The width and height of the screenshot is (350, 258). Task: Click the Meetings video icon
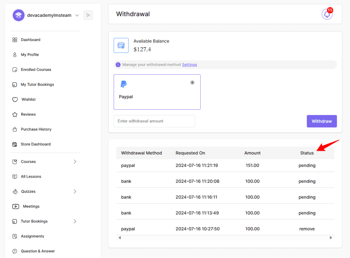tap(15, 206)
